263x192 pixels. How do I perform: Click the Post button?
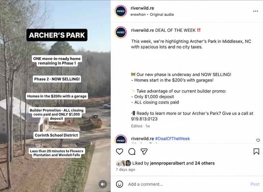255,184
